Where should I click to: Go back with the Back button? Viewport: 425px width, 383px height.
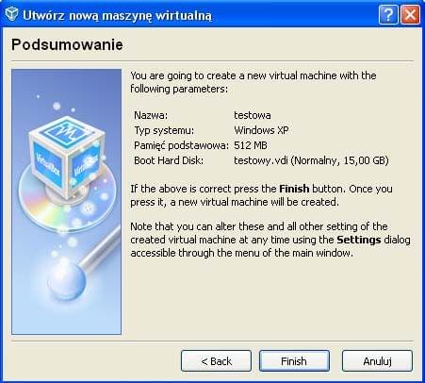tap(216, 361)
